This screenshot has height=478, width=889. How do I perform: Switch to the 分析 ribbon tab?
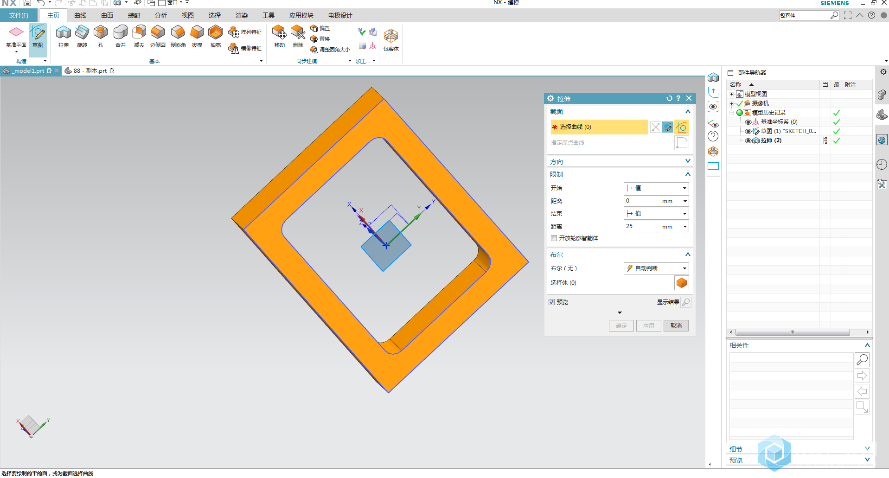click(161, 15)
